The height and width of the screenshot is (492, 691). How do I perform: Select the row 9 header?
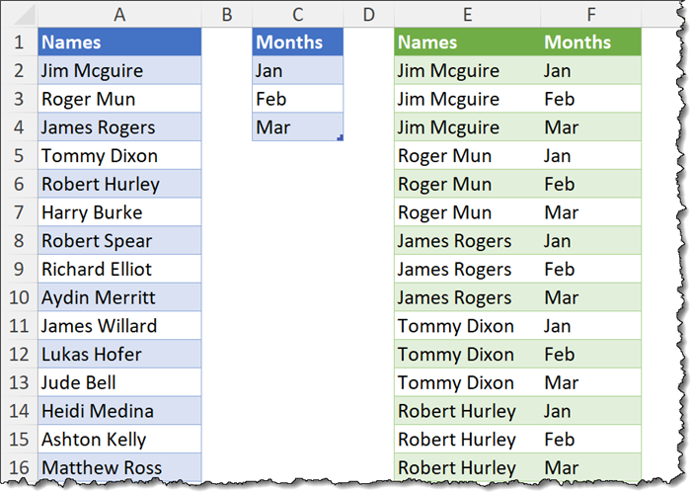click(x=18, y=269)
